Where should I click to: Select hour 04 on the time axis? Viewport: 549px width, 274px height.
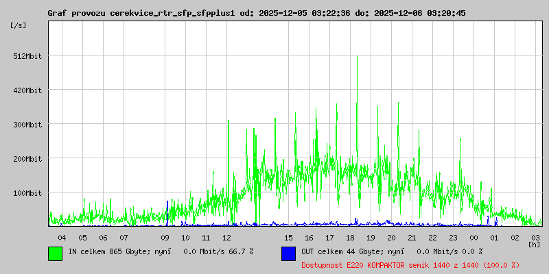(x=62, y=238)
